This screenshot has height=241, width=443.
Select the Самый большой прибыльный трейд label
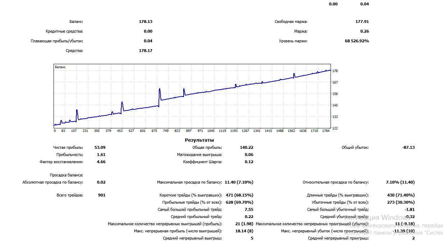pyautogui.click(x=190, y=209)
